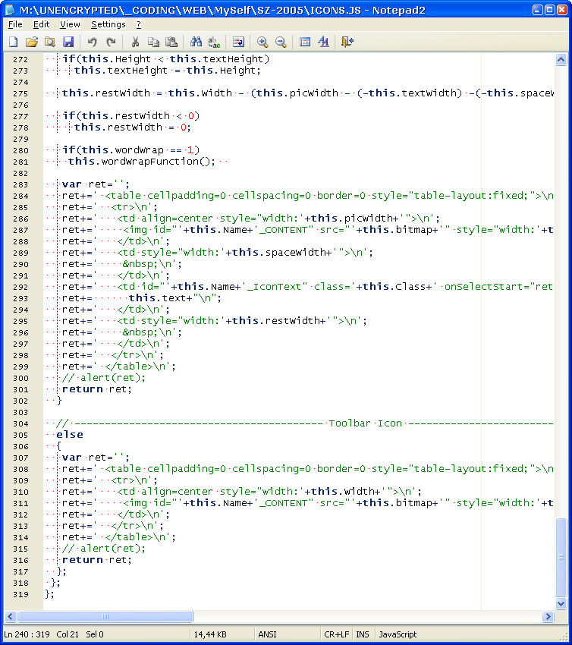Click the 'CR+LF' line ending indicator
Viewport: 572px width, 645px height.
336,634
